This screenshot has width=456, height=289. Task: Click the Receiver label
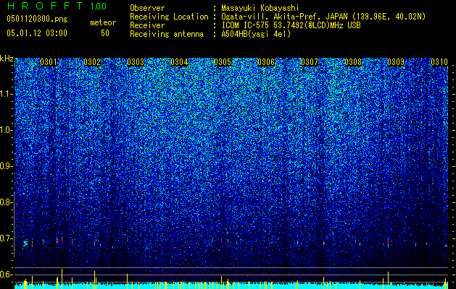pos(147,25)
